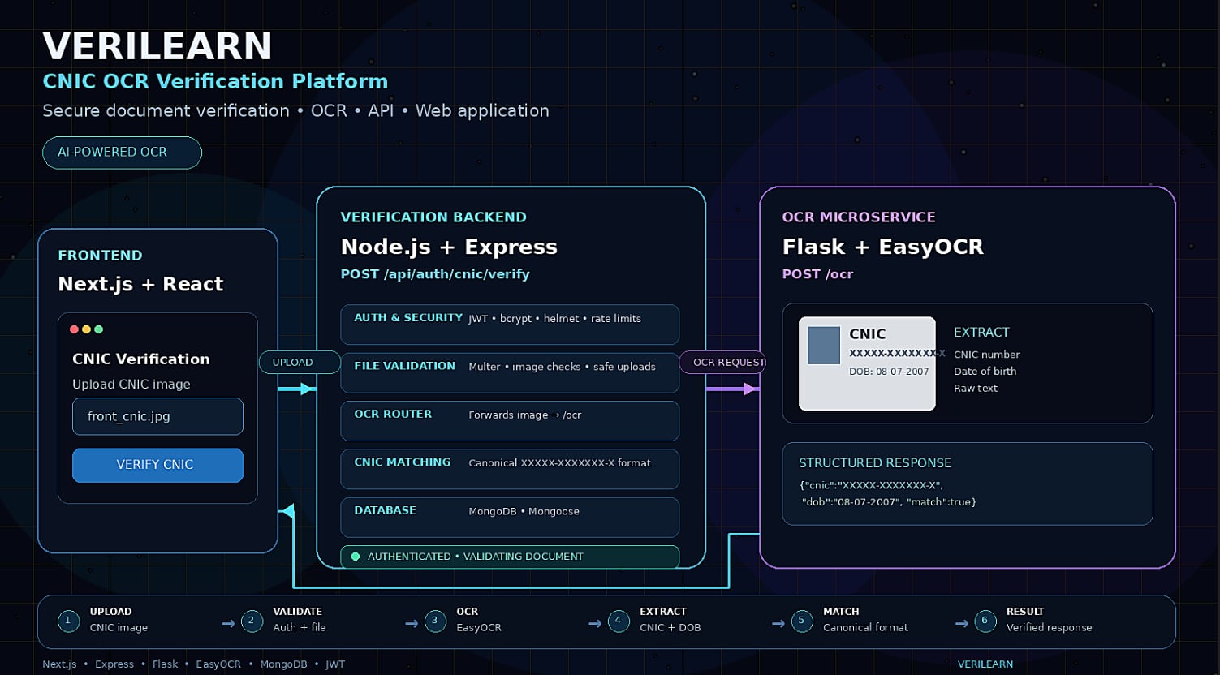Click the Flask + EasyOCR heading
The image size is (1220, 675).
882,247
